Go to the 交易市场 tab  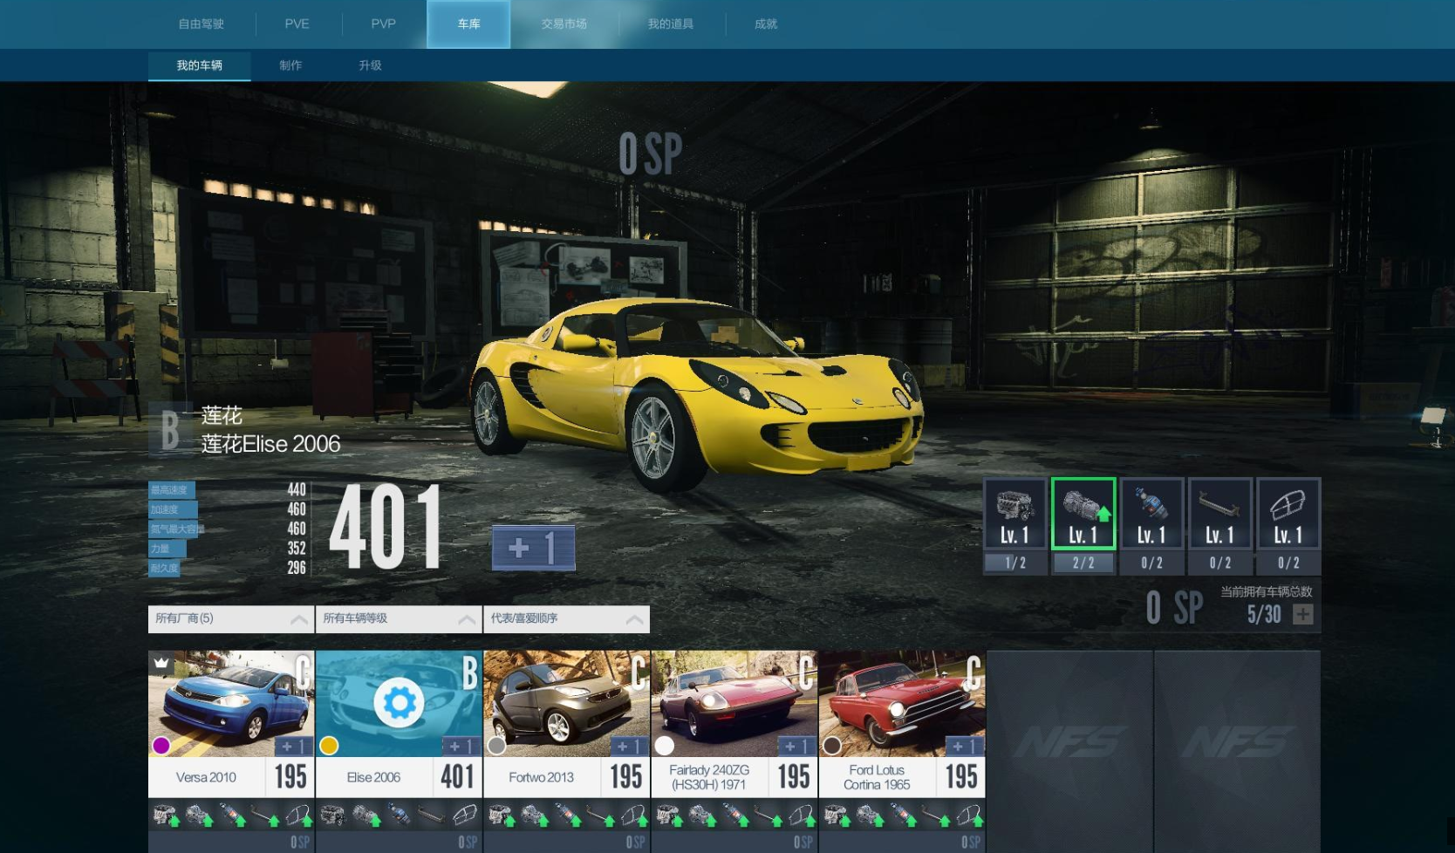point(564,24)
